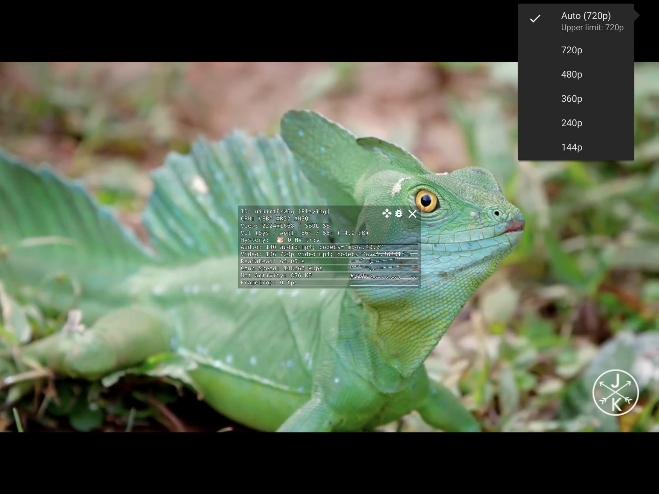Select Auto (720p) quality option
The height and width of the screenshot is (494, 659).
tap(586, 16)
